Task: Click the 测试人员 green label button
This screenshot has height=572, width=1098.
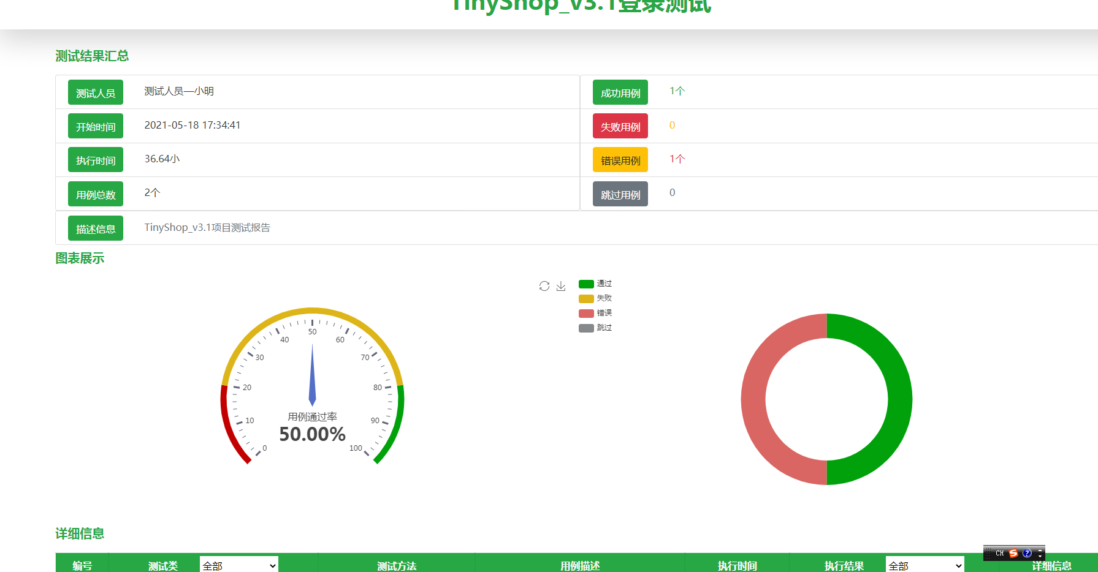Action: coord(96,92)
